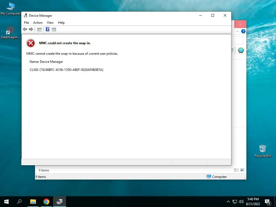Launch Google Chrome from the taskbar
The image size is (276, 207).
(46, 202)
